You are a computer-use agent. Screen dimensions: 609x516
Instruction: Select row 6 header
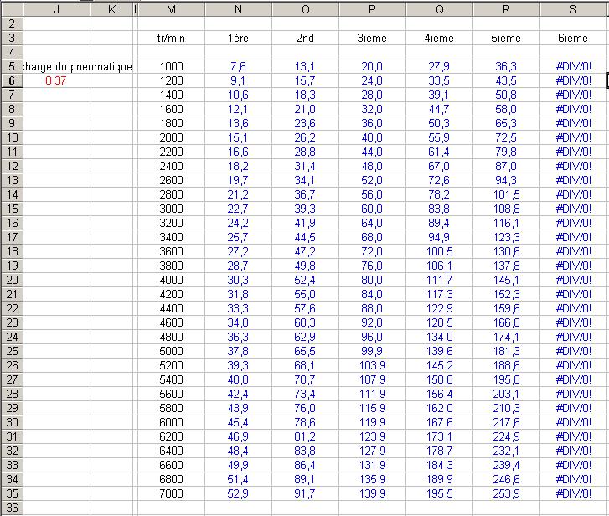(x=11, y=80)
